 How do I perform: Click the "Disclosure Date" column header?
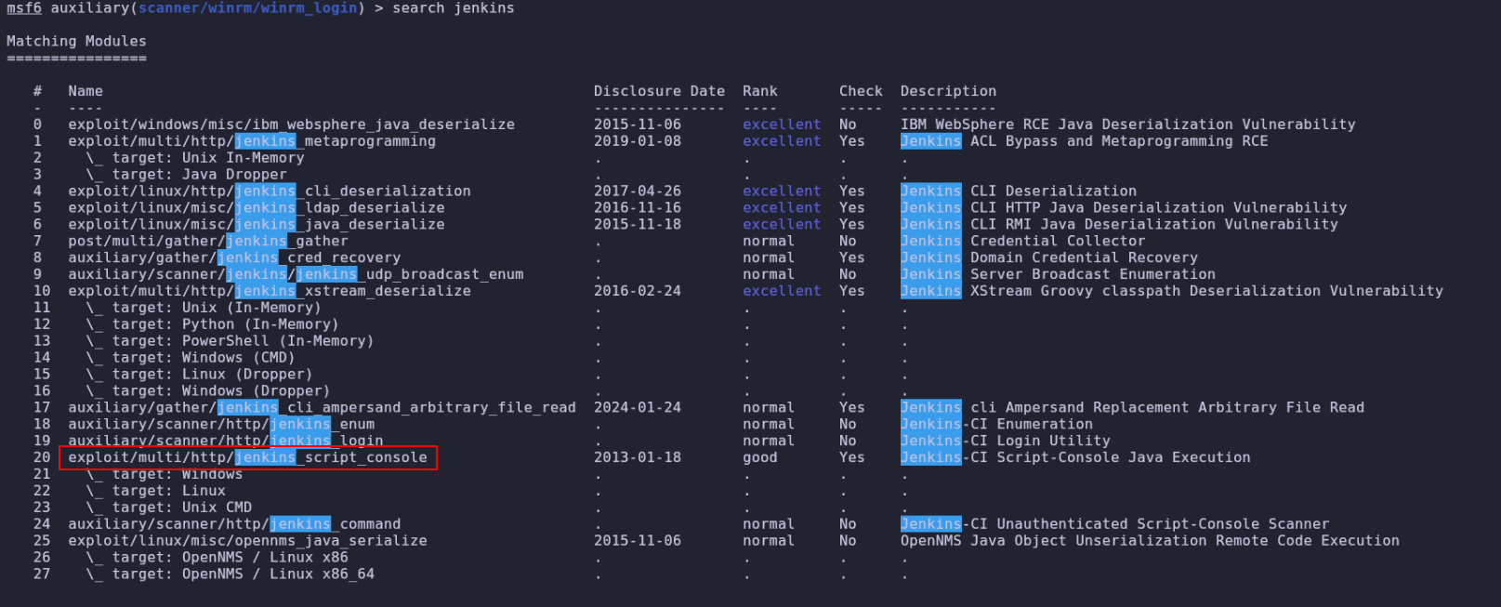click(659, 91)
